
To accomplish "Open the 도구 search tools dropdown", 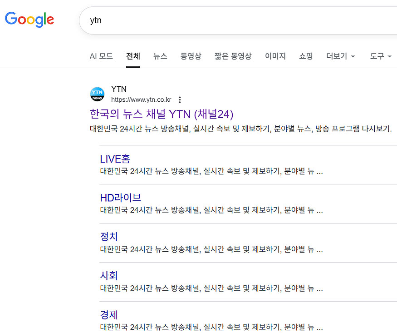I will tap(380, 56).
